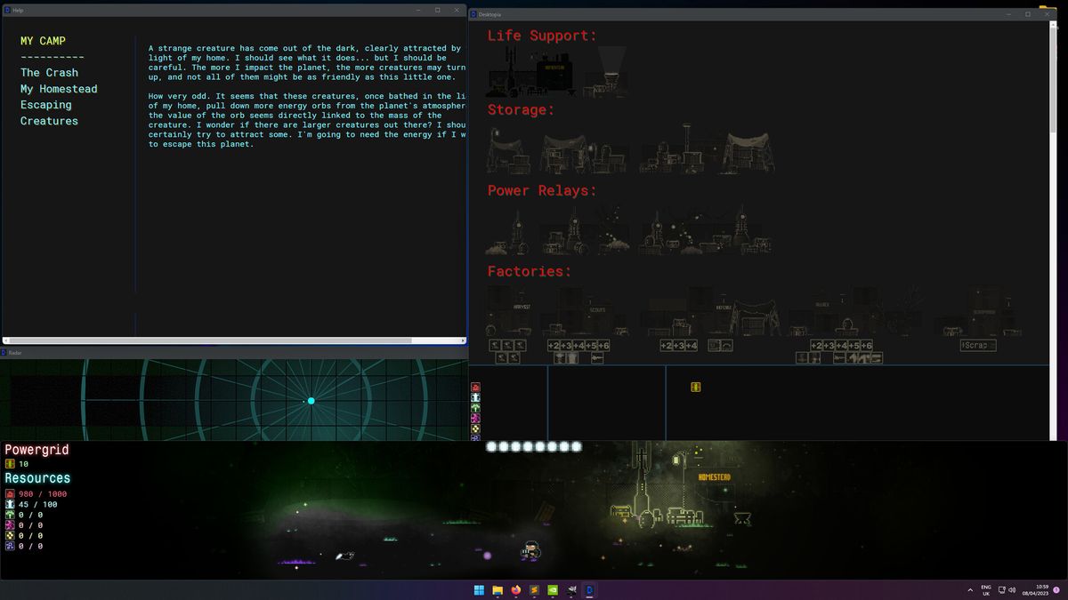Viewport: 1068px width, 600px height.
Task: Click +4 upgrade under Allies factory
Action: 841,346
